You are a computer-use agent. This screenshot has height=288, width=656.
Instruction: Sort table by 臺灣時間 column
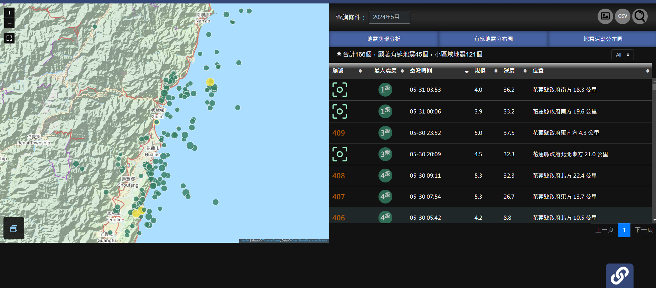click(438, 71)
